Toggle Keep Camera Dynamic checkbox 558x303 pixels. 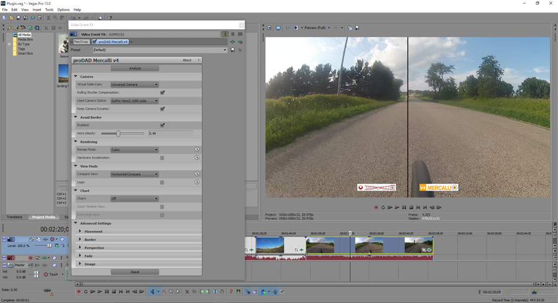coord(162,109)
